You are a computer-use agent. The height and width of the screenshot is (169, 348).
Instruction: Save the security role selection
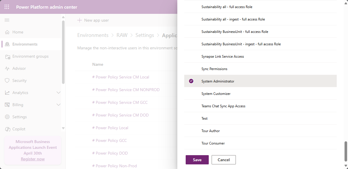197,160
